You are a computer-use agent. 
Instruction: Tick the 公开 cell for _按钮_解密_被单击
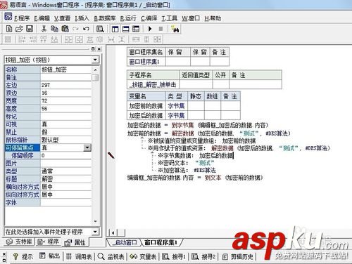(220, 84)
